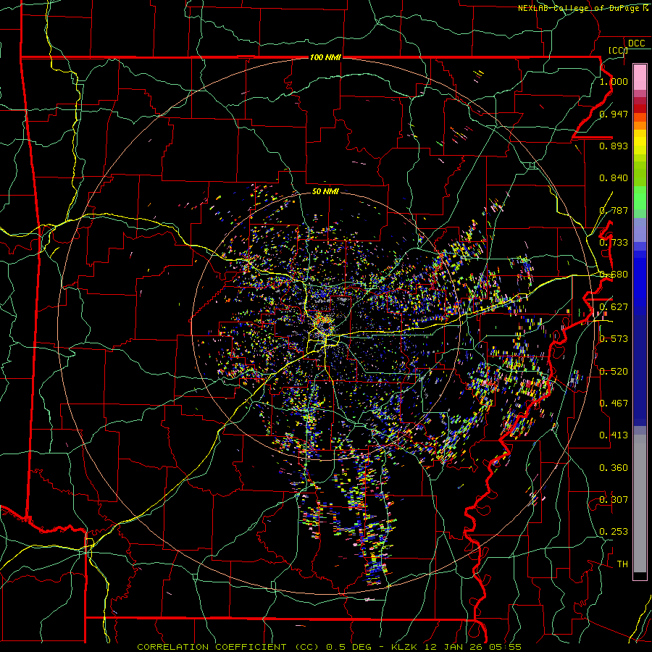Click the 0.307 scale value

614,500
